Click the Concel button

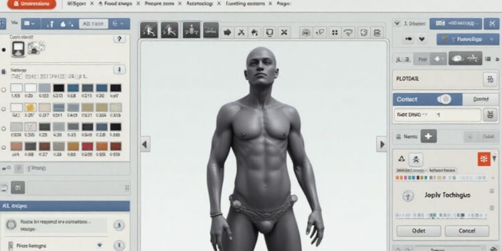tap(467, 231)
